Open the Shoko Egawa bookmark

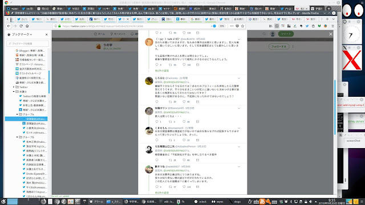(35, 173)
